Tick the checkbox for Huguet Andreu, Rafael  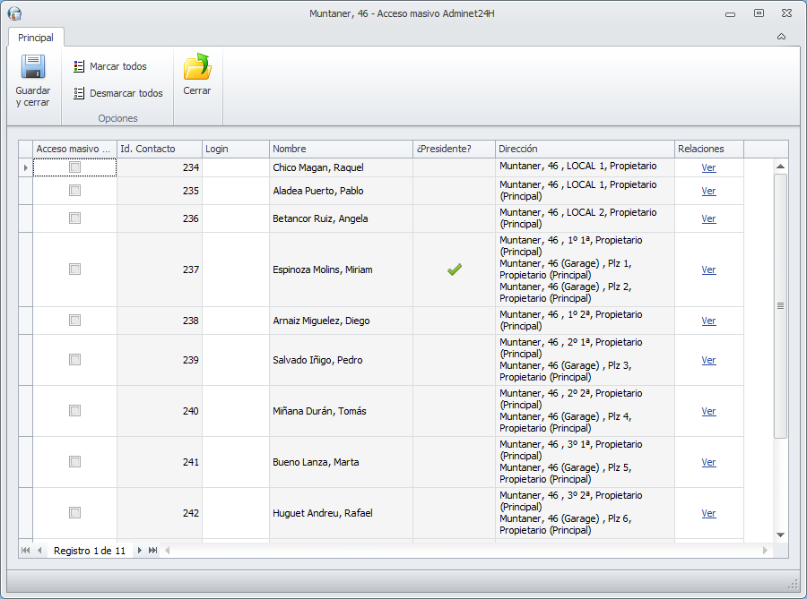tap(74, 513)
